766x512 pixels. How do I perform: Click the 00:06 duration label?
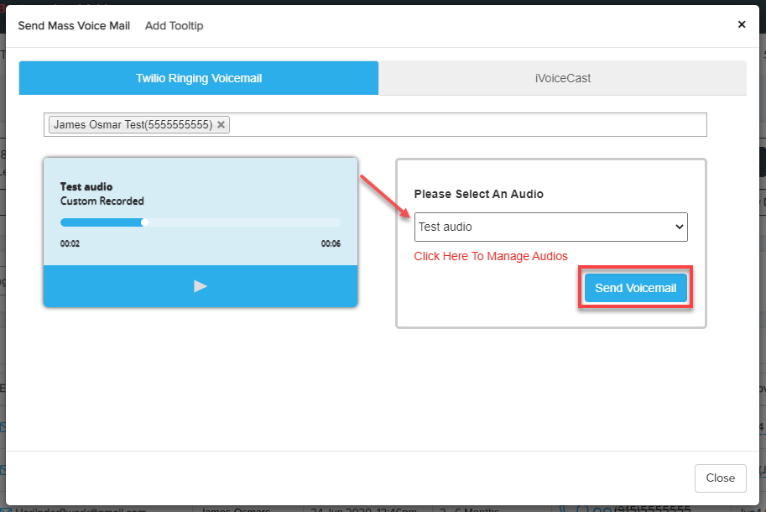(331, 244)
